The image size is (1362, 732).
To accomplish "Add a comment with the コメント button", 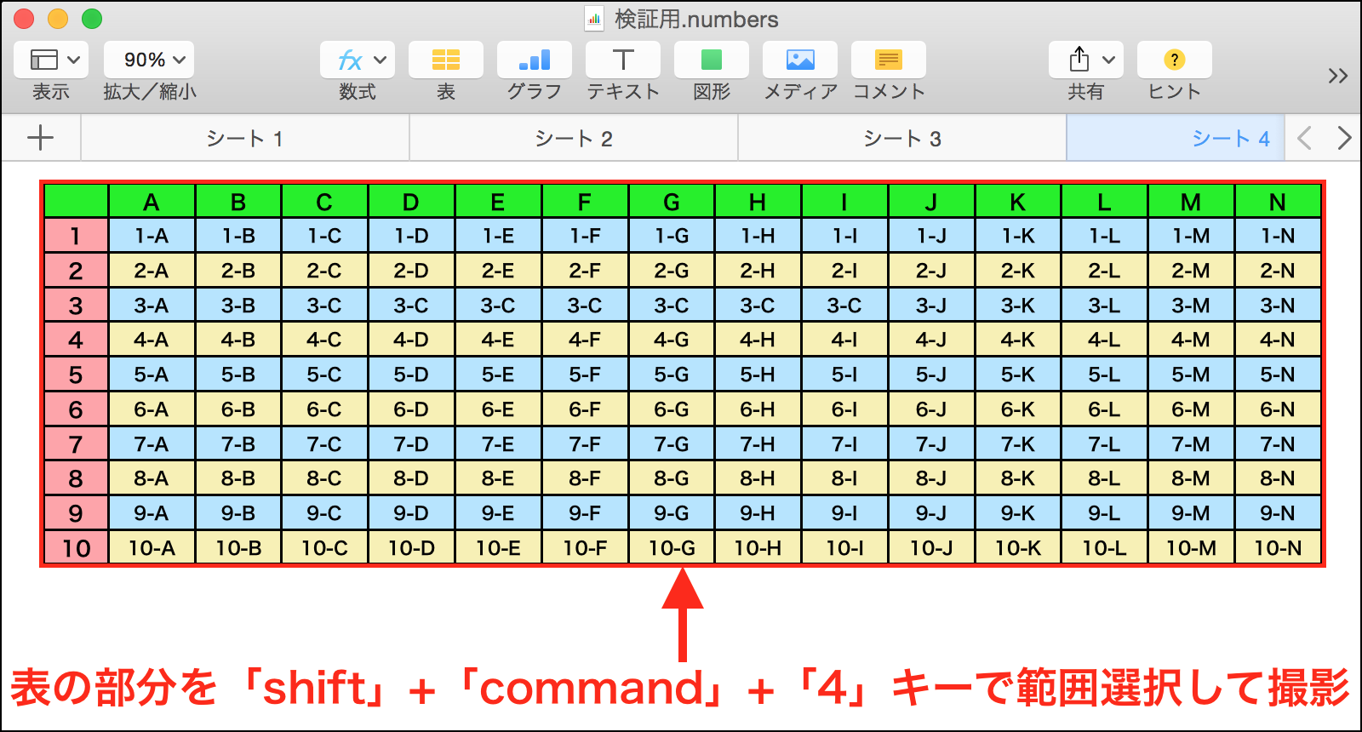I will pos(889,60).
